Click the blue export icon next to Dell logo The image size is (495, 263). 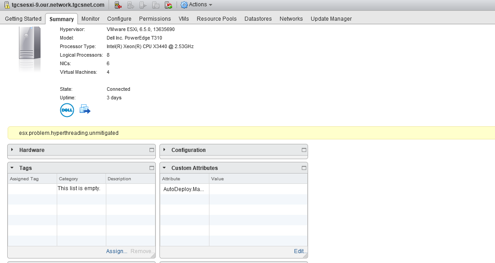click(x=85, y=109)
